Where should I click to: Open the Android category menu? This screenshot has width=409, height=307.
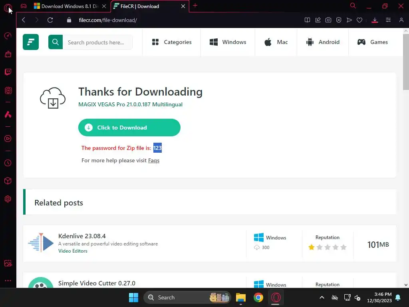[323, 42]
